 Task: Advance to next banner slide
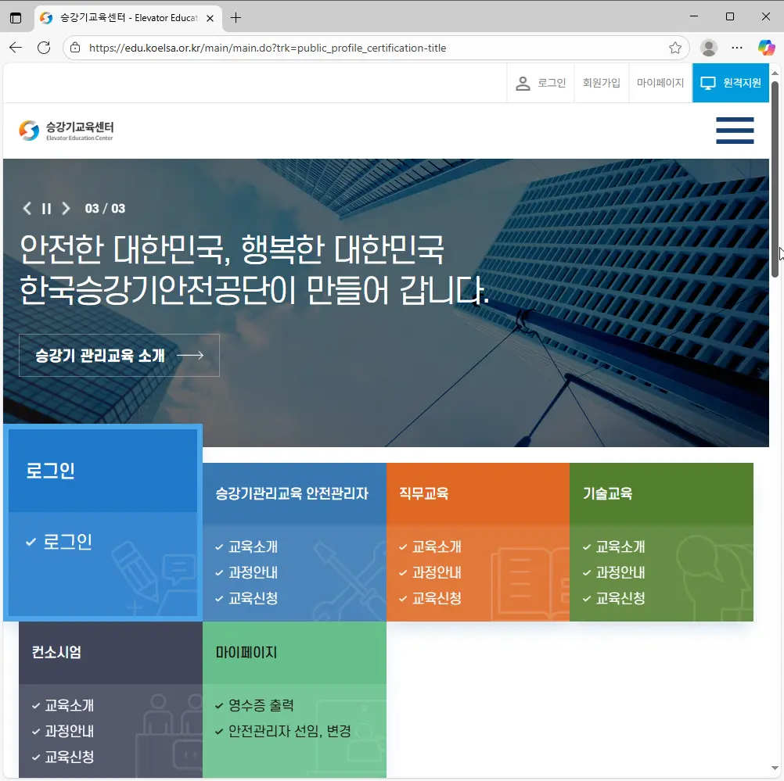(x=66, y=208)
